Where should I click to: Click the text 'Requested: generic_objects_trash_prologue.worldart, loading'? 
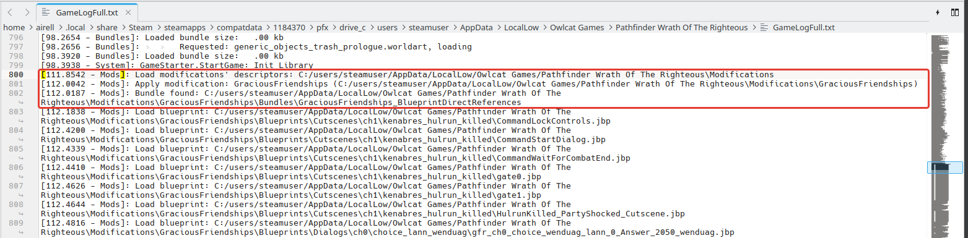pyautogui.click(x=326, y=46)
